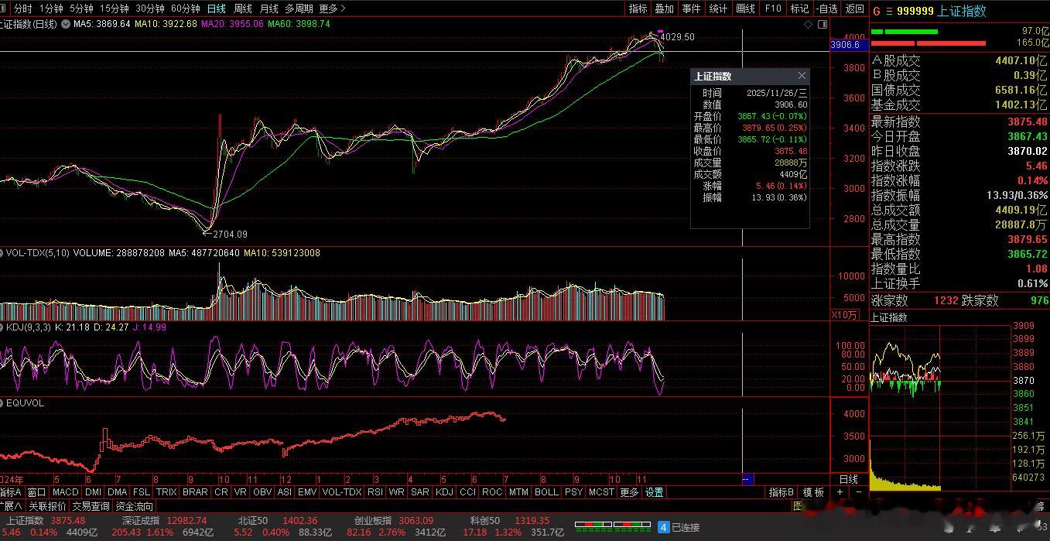Screen dimensions: 1050x541
Task: Click the 日线 label at the time axis
Action: tap(849, 480)
